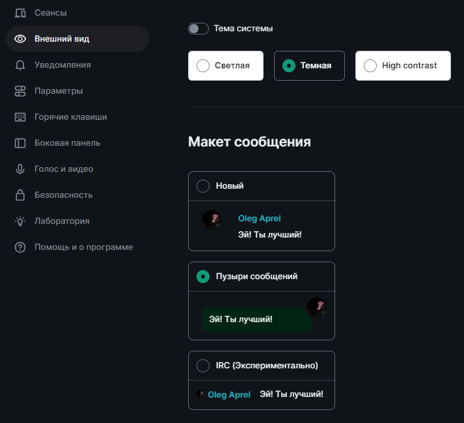Viewport: 464px width, 423px height.
Task: Click the Боковая панель layout icon
Action: tap(20, 143)
